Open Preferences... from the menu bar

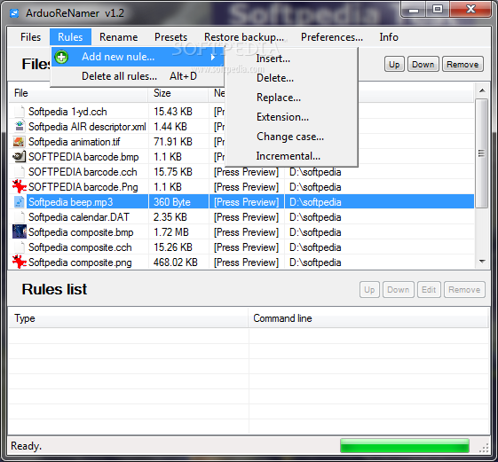pyautogui.click(x=332, y=37)
